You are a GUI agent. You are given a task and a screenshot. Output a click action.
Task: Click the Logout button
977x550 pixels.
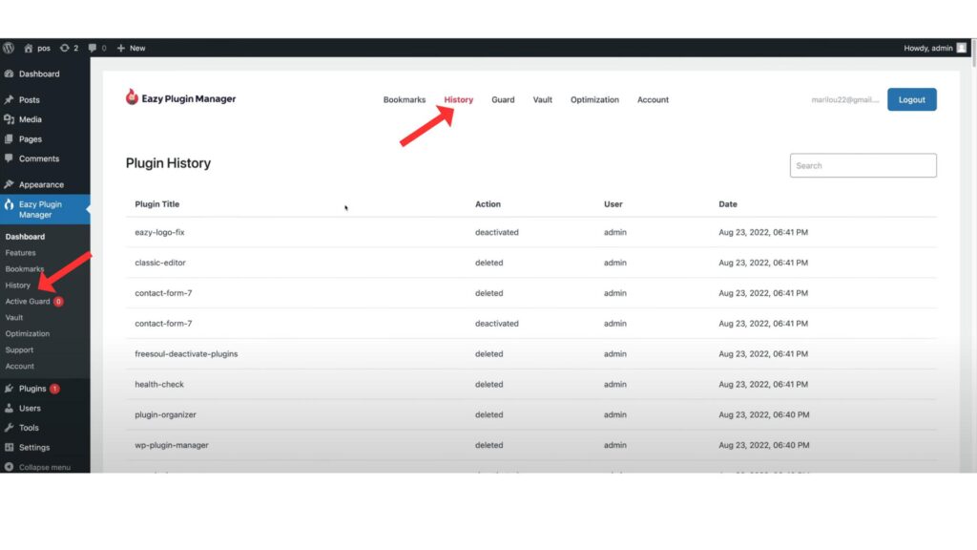pyautogui.click(x=911, y=99)
